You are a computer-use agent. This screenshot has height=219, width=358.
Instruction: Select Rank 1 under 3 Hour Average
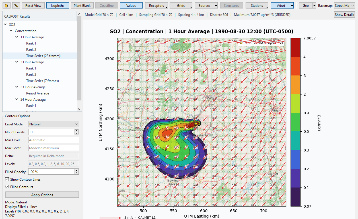31,68
